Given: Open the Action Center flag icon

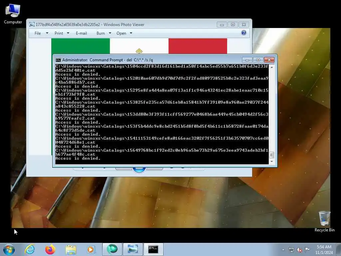Looking at the screenshot, I should click(x=307, y=249).
